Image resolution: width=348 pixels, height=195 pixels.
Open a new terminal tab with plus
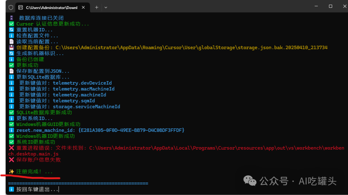pyautogui.click(x=97, y=7)
